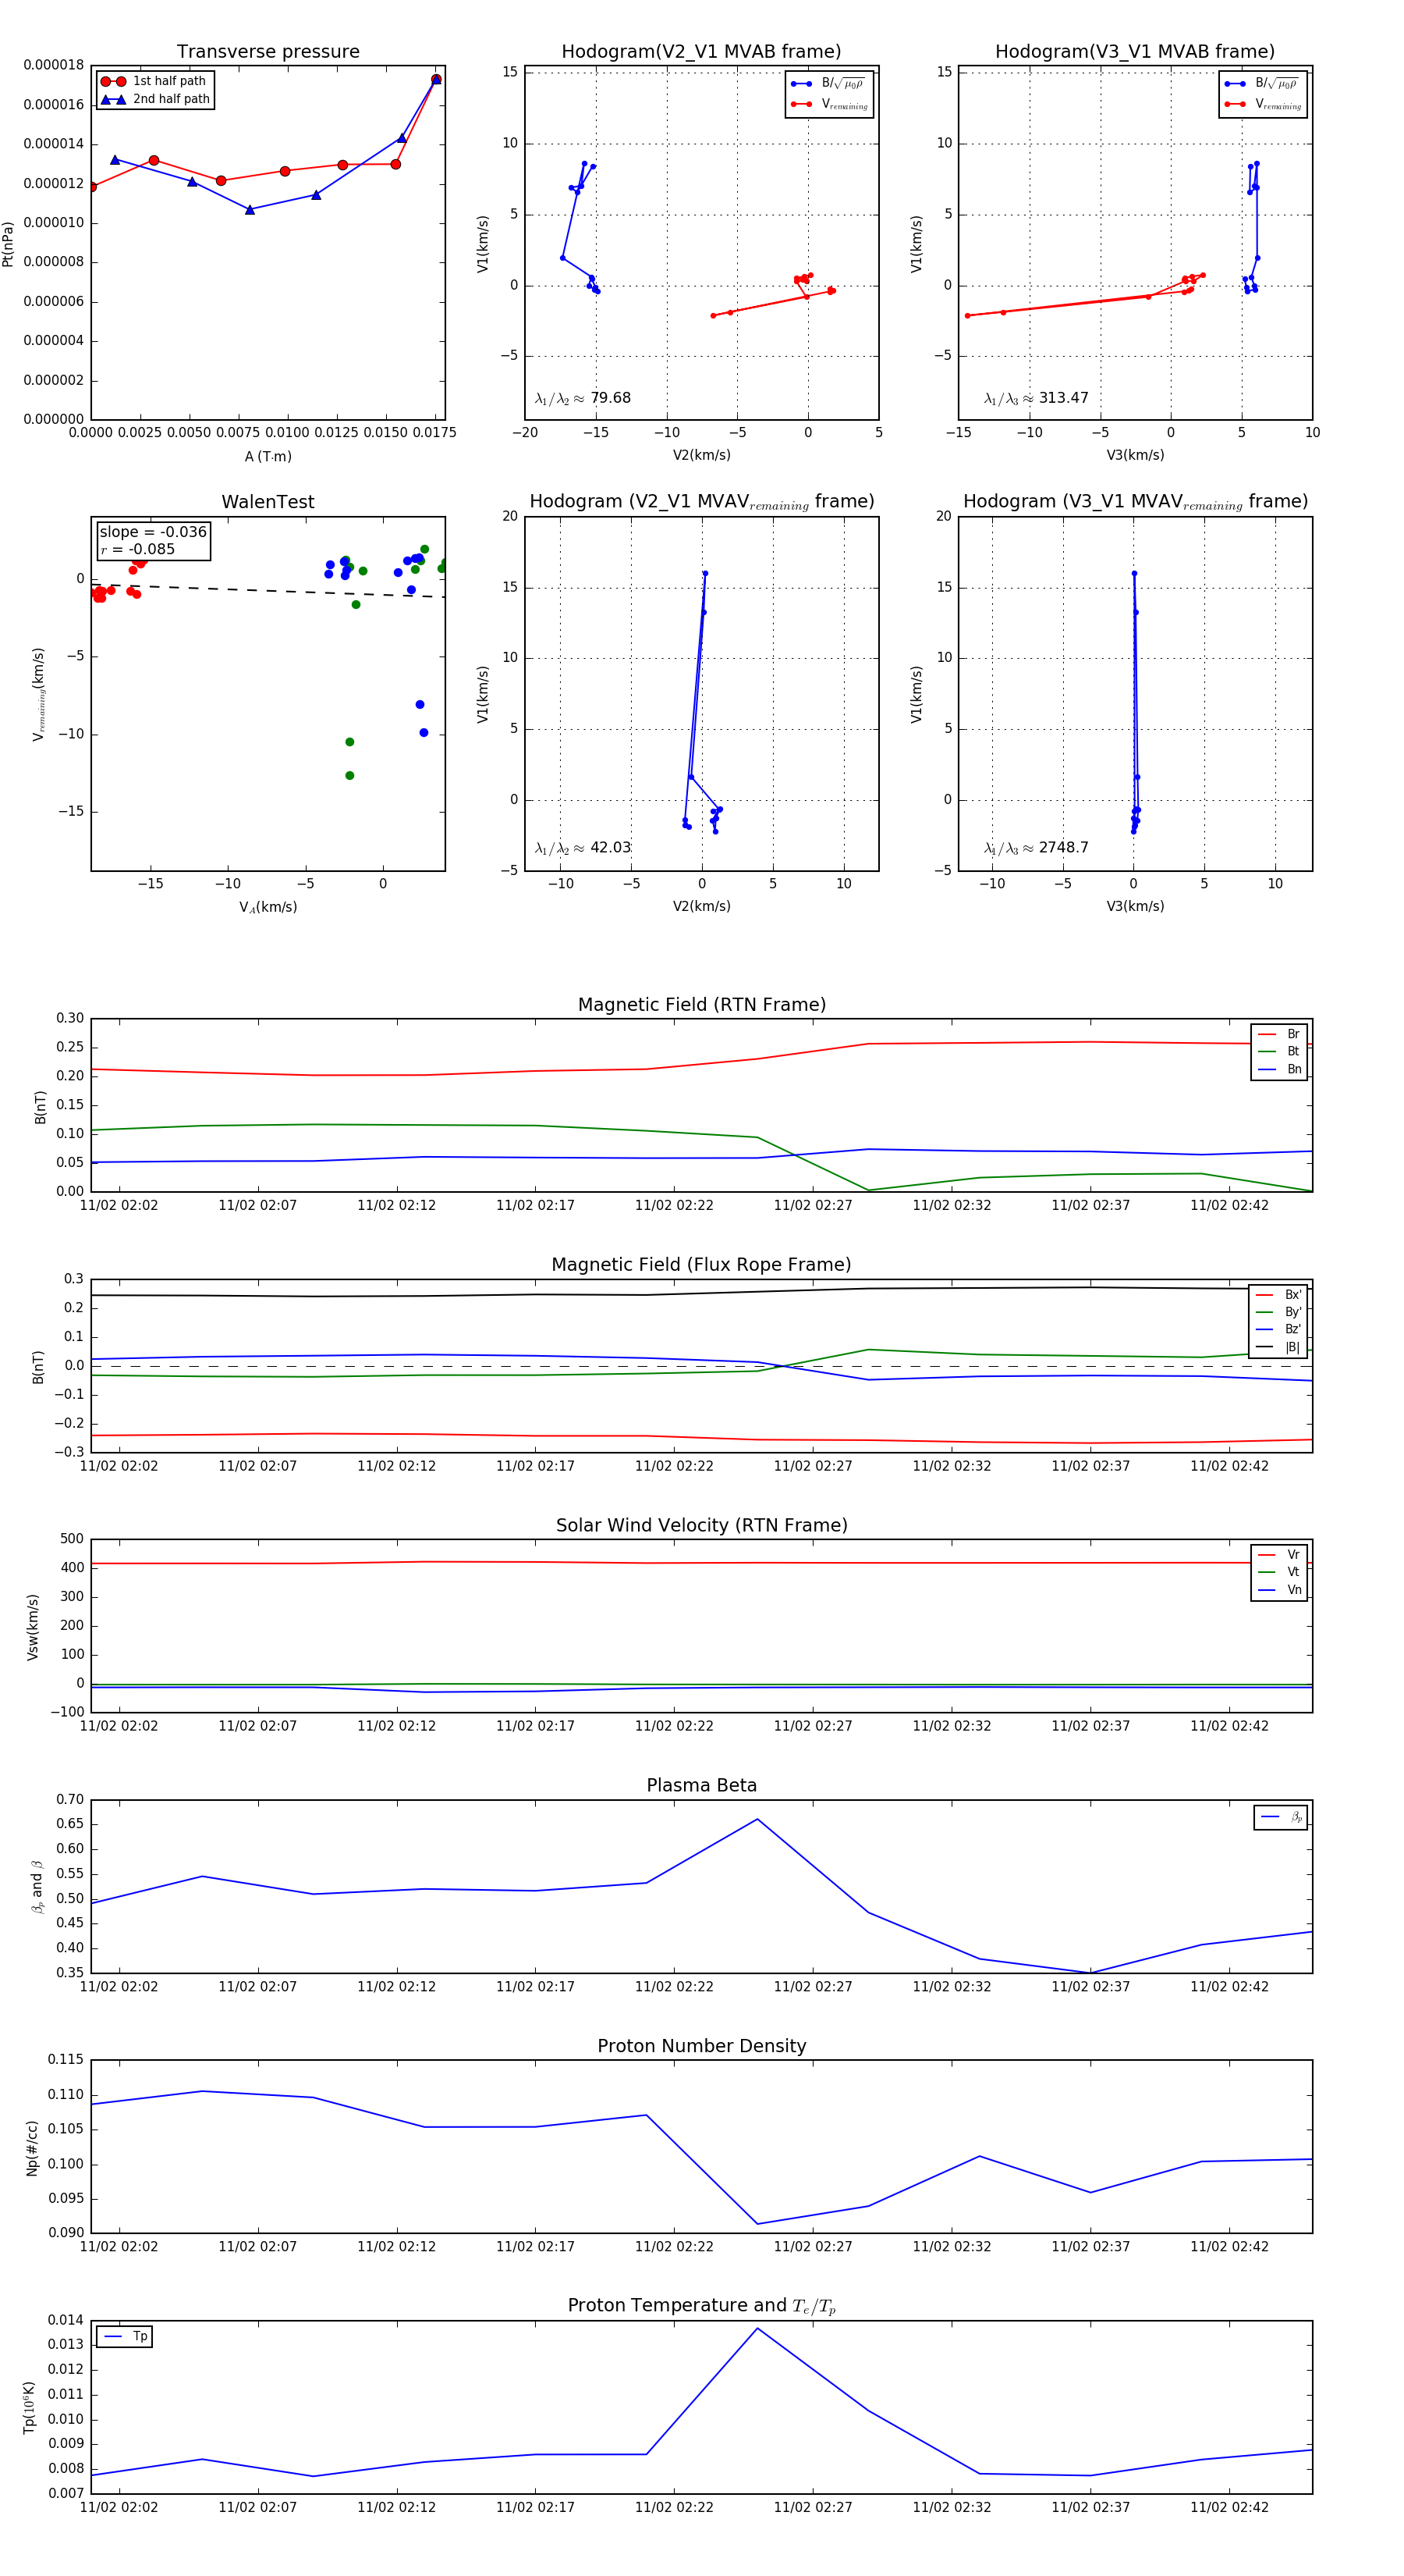Click the "Magnetic Field (Flux Rope Frame)" title
1404x2576 pixels.
click(701, 1265)
